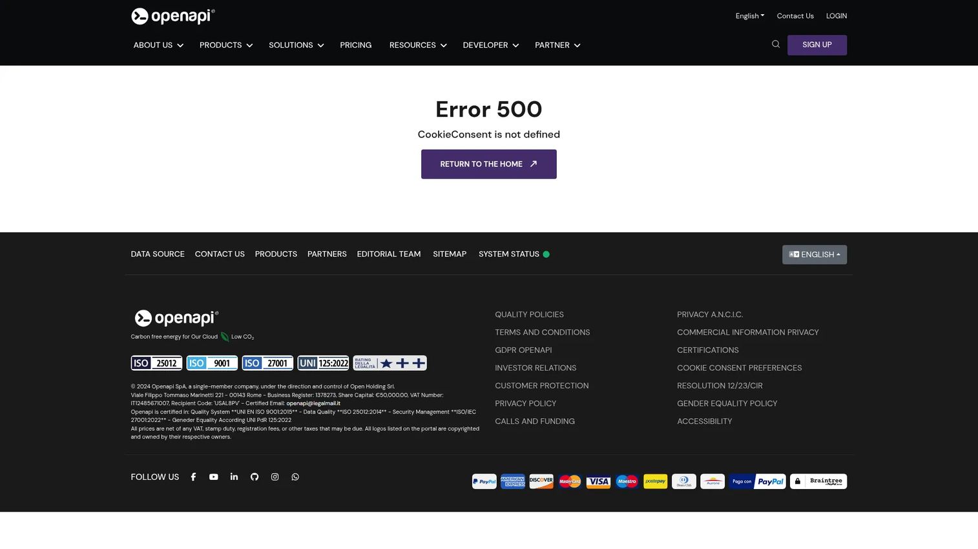Viewport: 978px width, 549px height.
Task: Click the Openapi logo in header
Action: click(x=172, y=16)
